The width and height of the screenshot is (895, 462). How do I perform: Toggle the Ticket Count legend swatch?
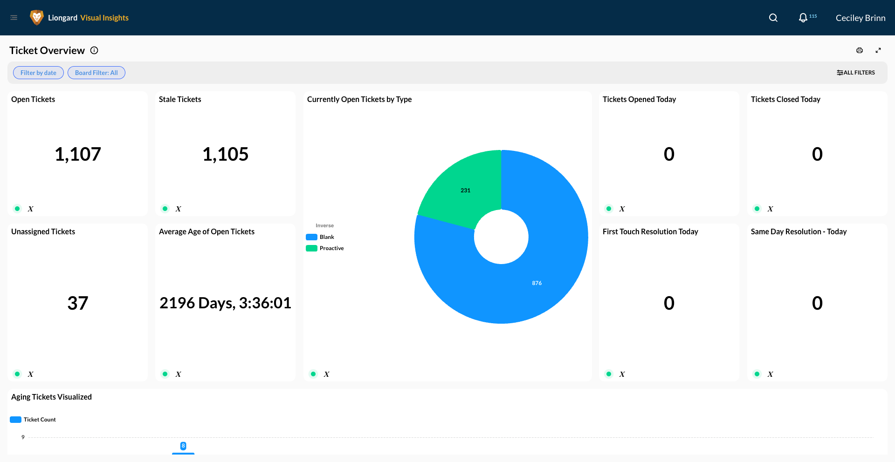pos(15,420)
